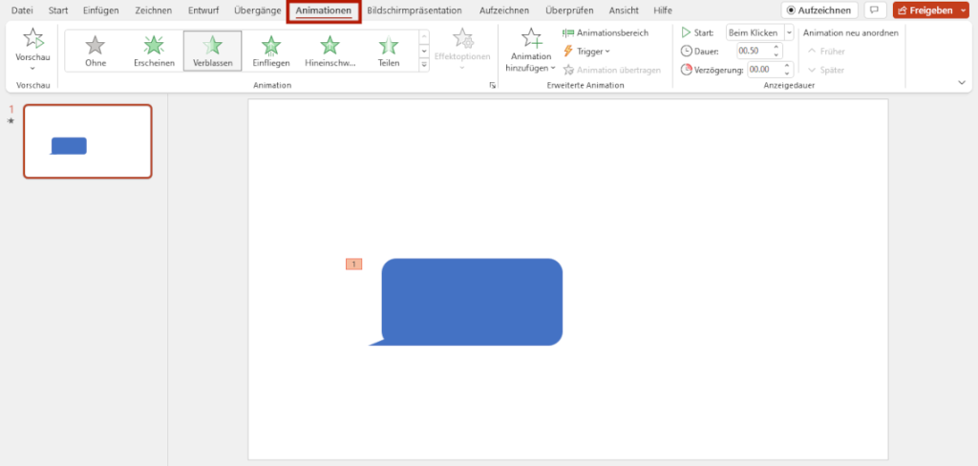Click the Verzögerung delay clock icon
This screenshot has width=978, height=466.
click(x=686, y=70)
